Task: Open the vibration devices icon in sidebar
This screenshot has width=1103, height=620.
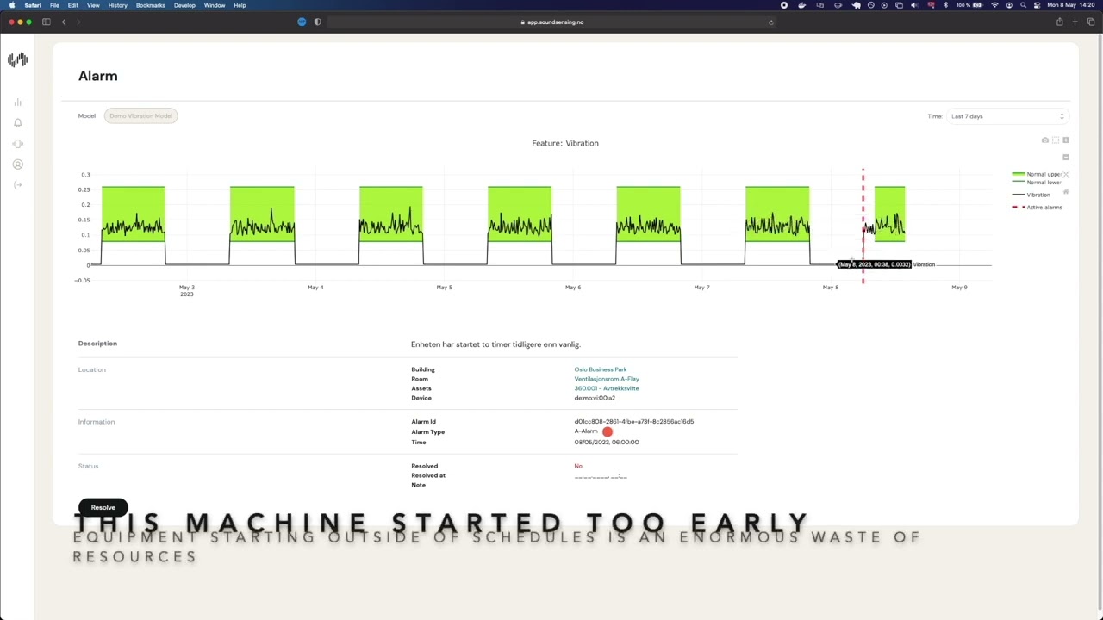Action: coord(17,144)
